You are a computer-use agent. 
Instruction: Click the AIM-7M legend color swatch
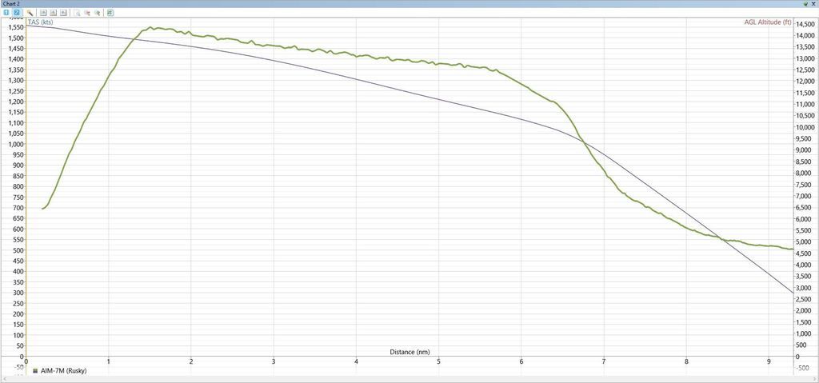click(x=34, y=371)
